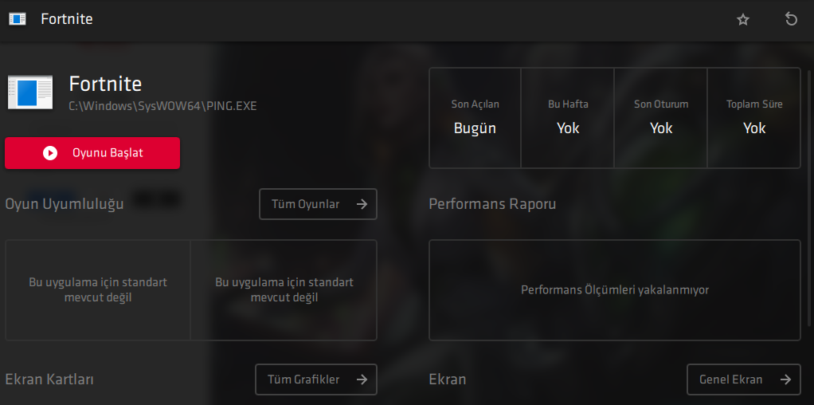This screenshot has height=405, width=814.
Task: Click the vertical scrollbar on right edge
Action: click(808, 198)
